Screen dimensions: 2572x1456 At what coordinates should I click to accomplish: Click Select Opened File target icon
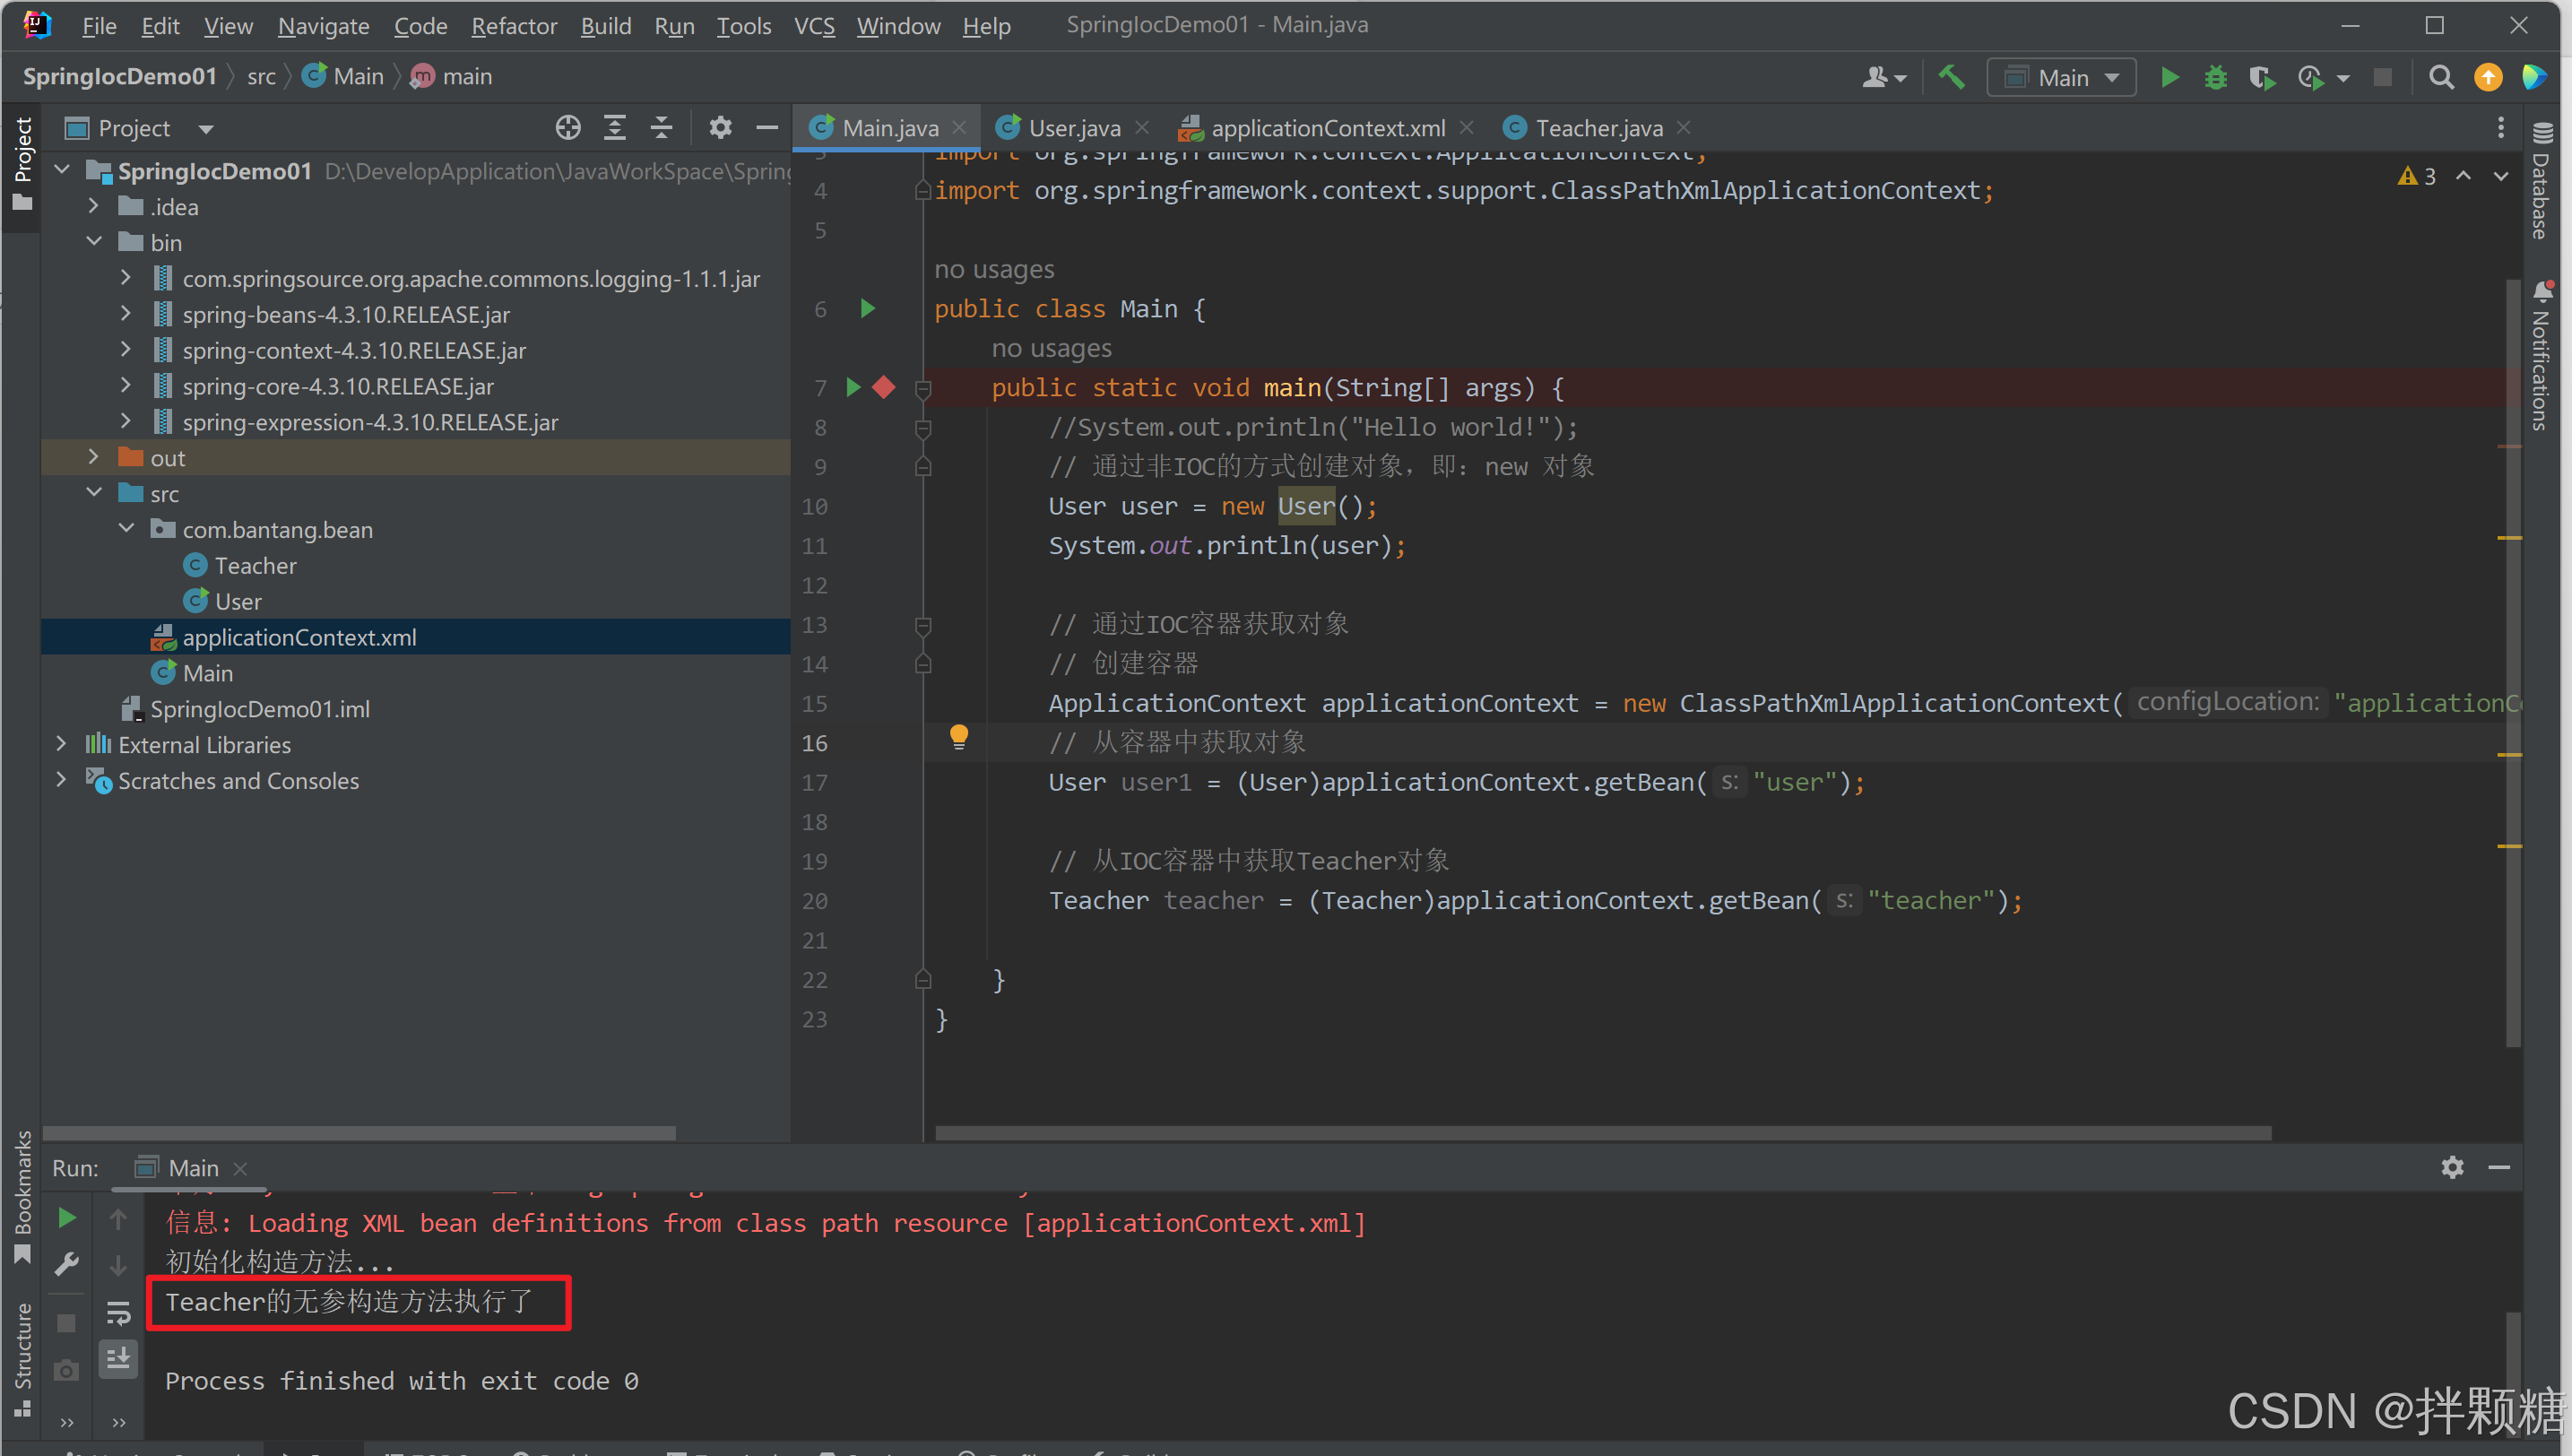click(x=567, y=128)
